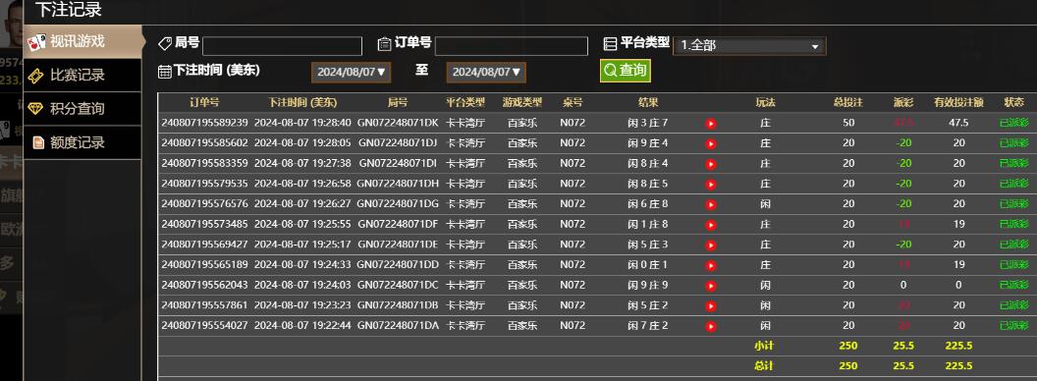Play video replay for order 240807195565189
Screen dimensions: 1037x381
(x=711, y=265)
